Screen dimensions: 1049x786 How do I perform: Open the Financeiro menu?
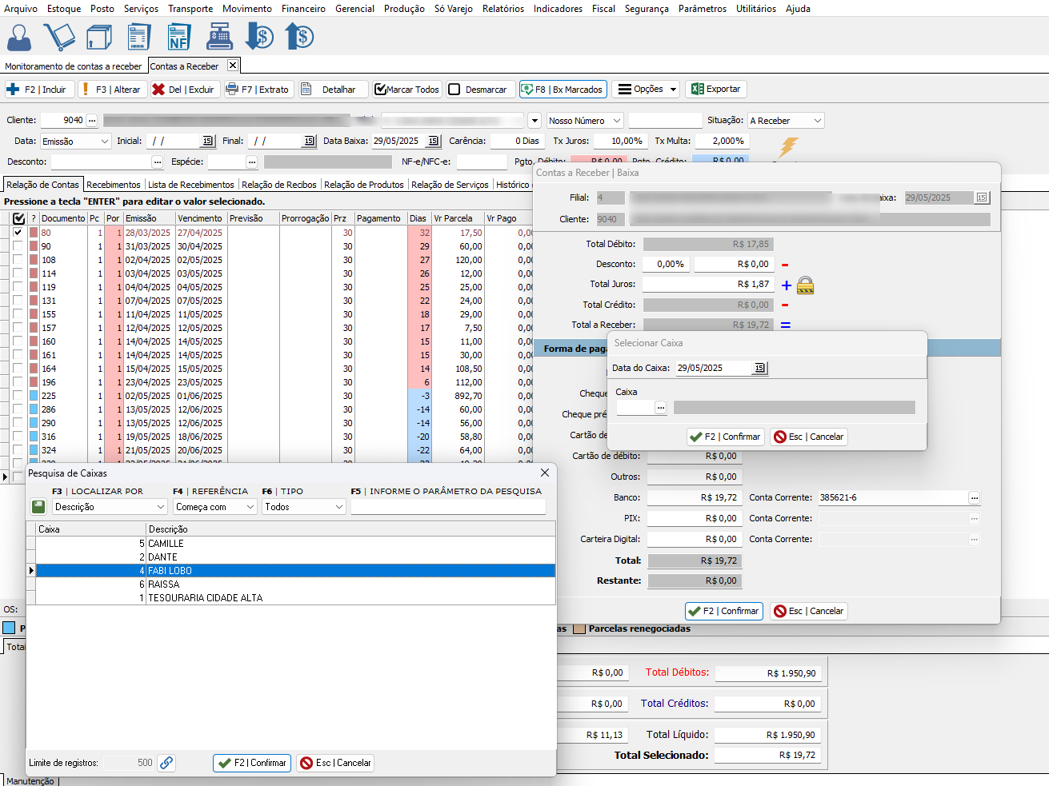(x=303, y=9)
